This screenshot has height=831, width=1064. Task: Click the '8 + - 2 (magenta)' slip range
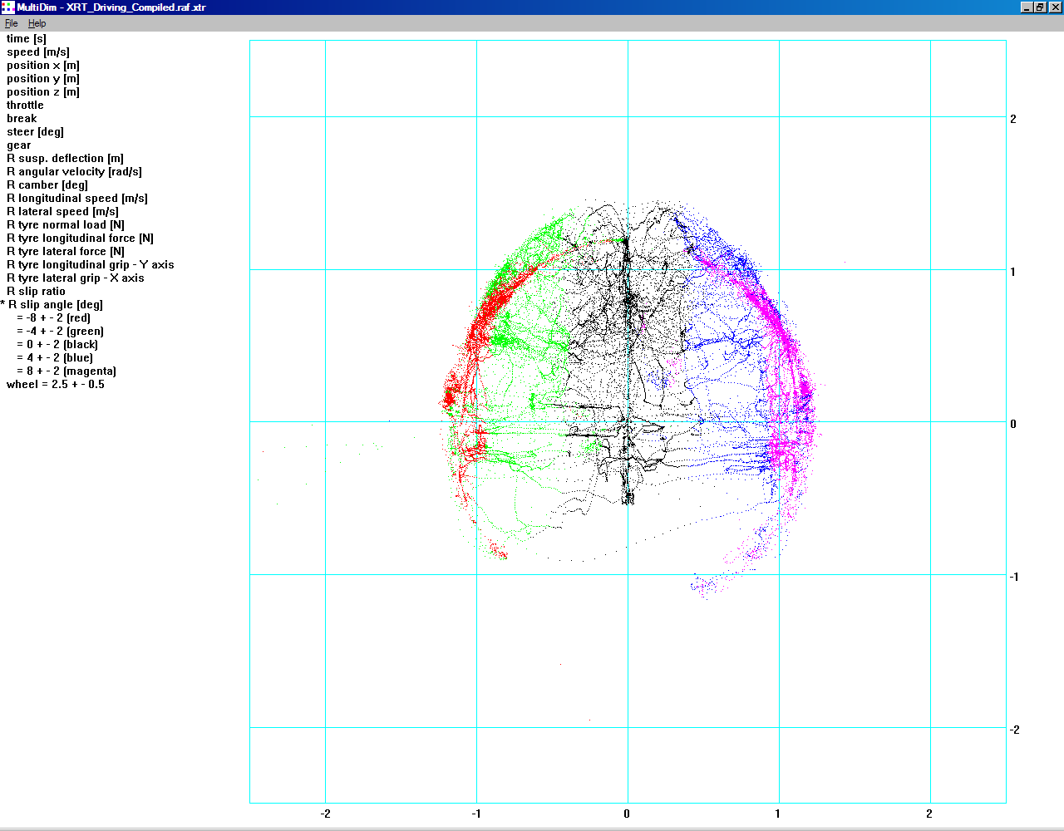point(66,371)
